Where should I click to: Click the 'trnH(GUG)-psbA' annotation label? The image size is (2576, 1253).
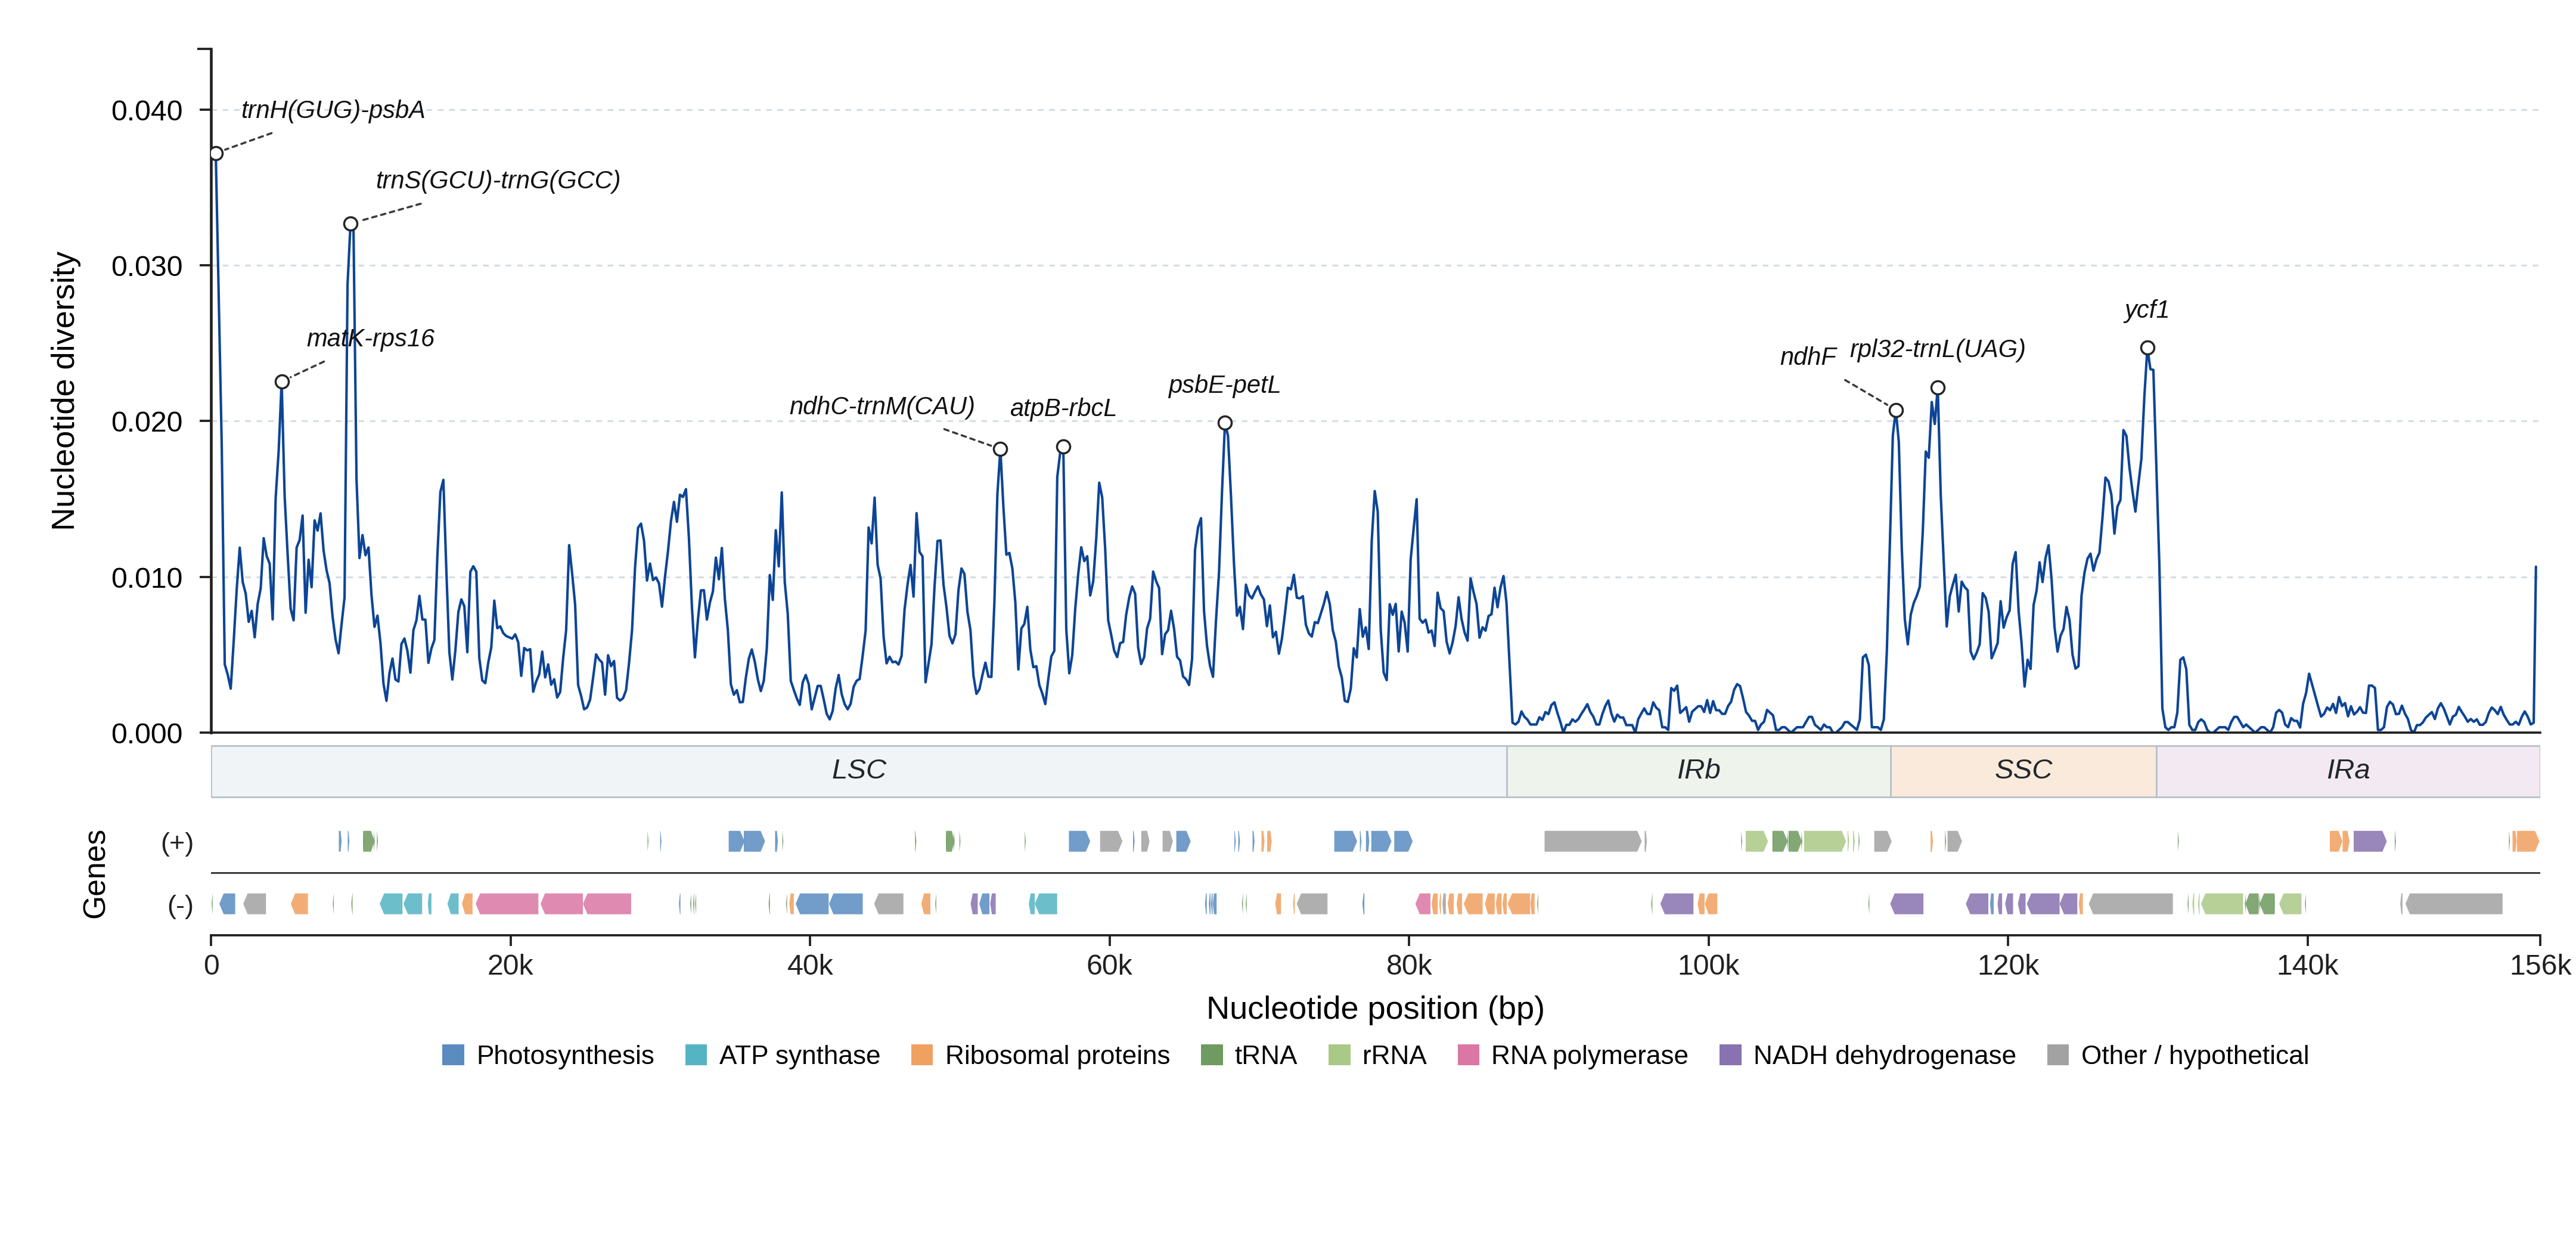tap(333, 110)
